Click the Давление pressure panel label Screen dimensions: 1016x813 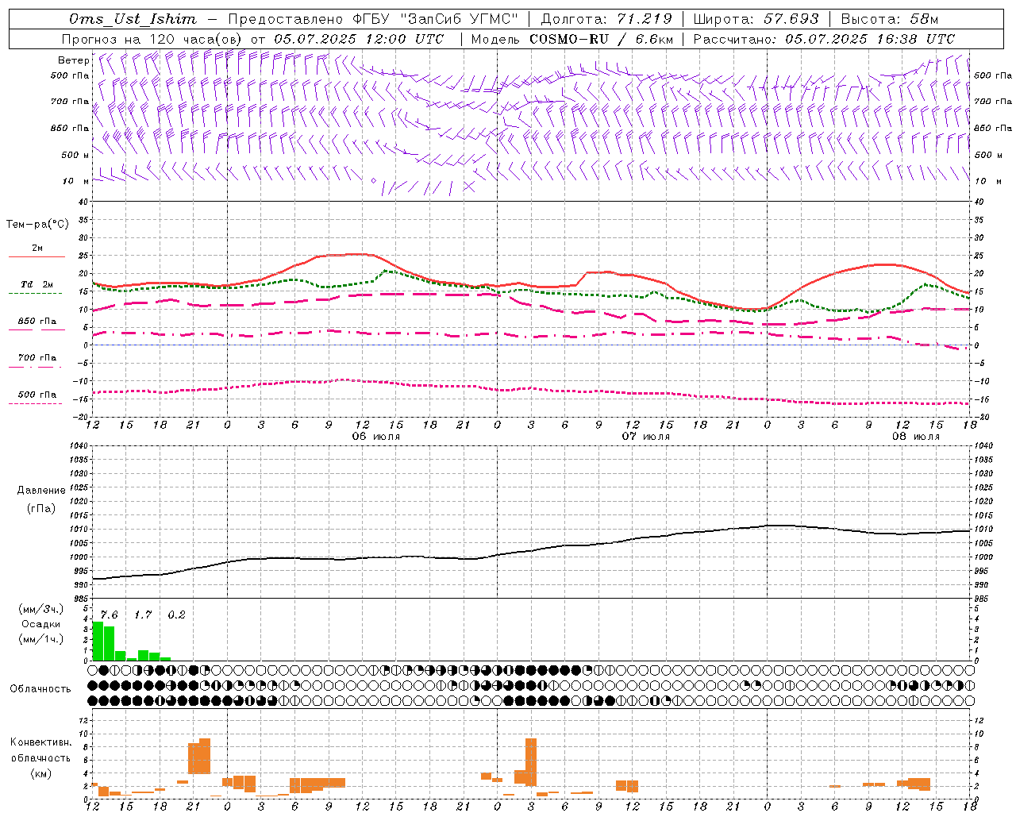[41, 491]
